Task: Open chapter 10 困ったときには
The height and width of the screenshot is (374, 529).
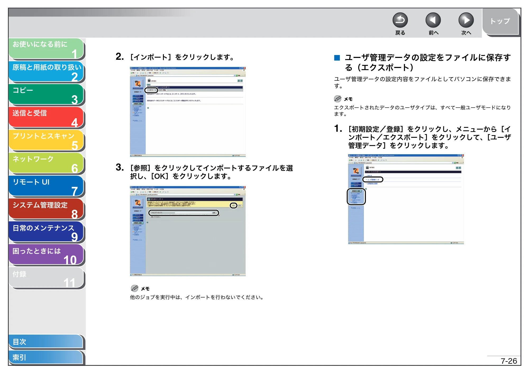Action: [46, 255]
